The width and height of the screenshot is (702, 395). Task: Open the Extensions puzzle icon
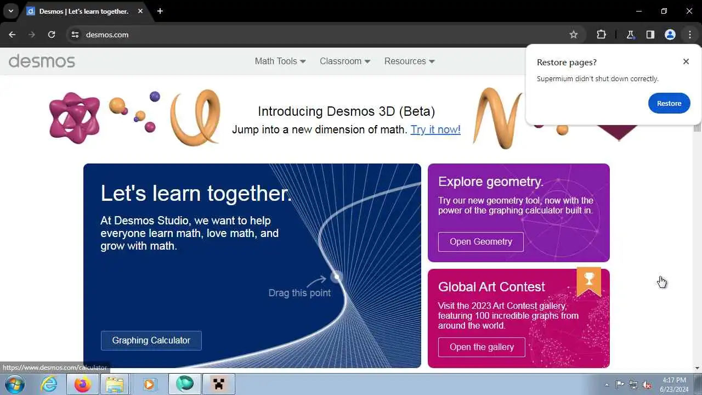(x=601, y=35)
